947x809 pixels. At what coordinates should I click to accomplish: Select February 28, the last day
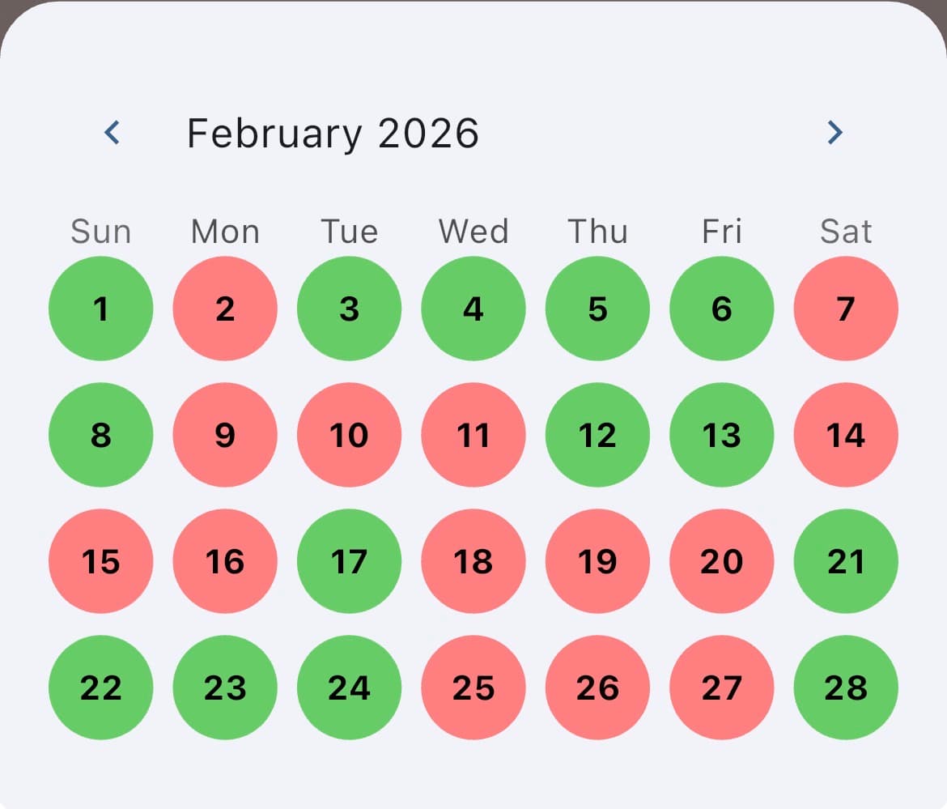point(846,688)
